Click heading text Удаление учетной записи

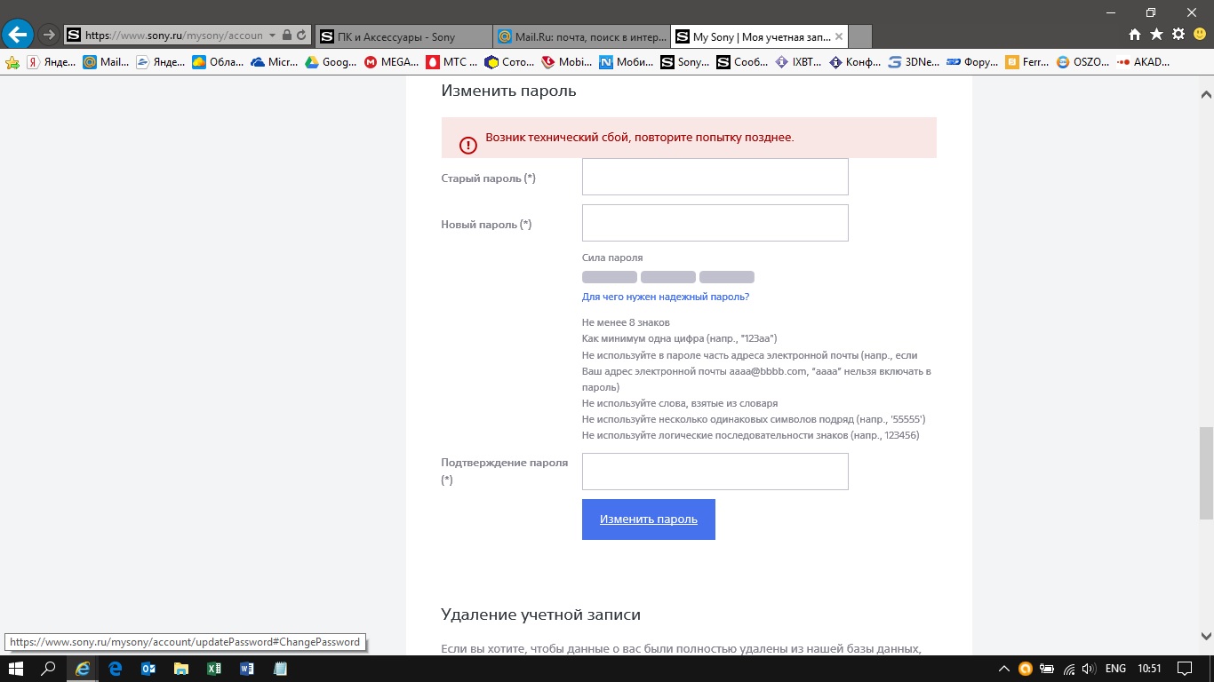click(540, 615)
